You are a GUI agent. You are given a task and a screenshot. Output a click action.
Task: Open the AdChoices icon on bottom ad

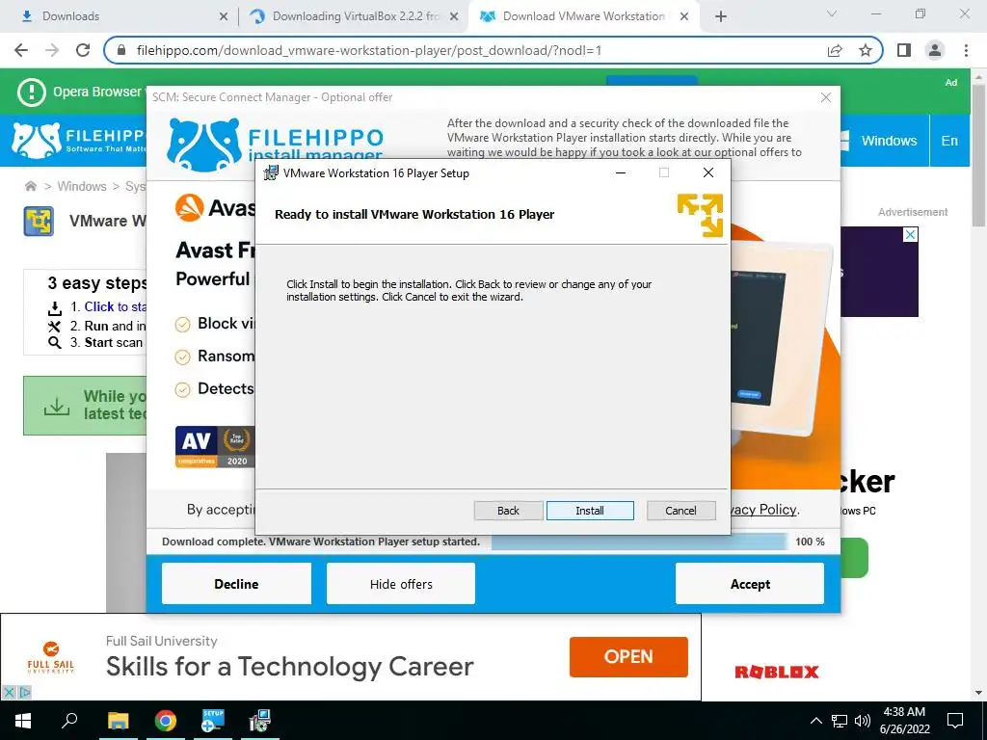point(24,693)
